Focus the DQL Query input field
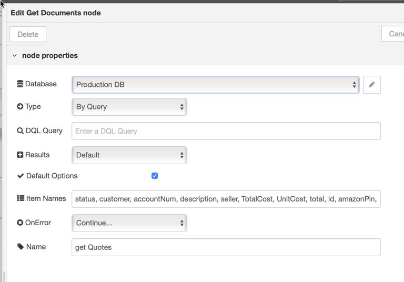The width and height of the screenshot is (404, 282). tap(226, 131)
